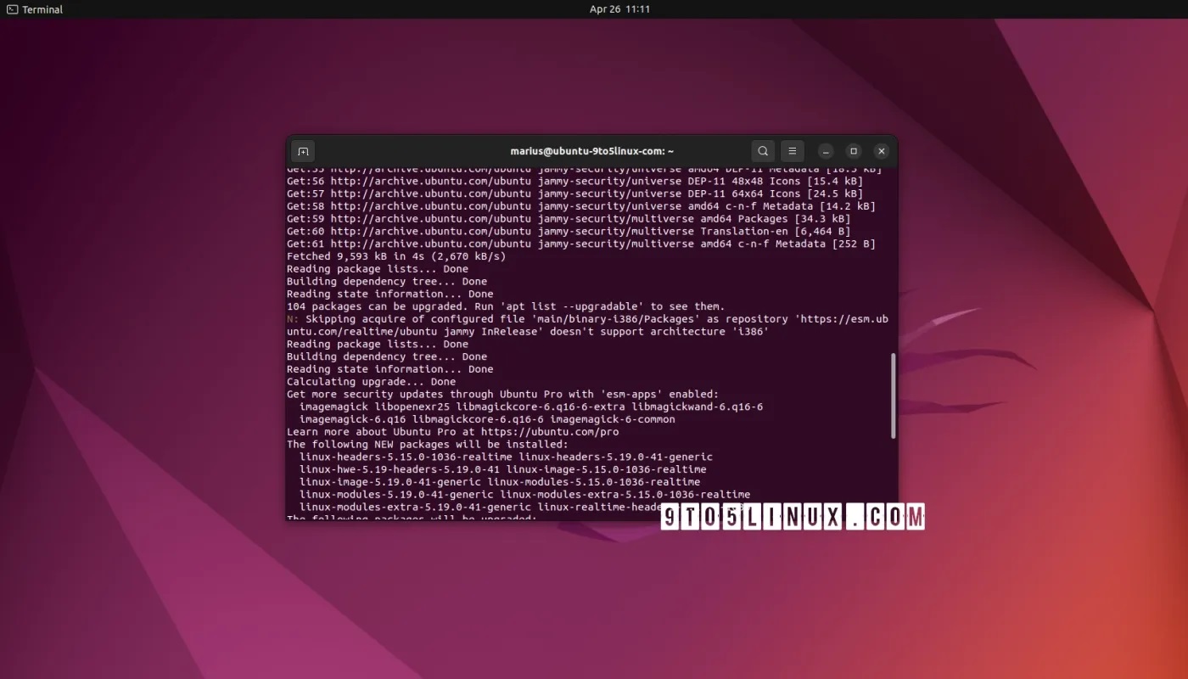The width and height of the screenshot is (1188, 679).
Task: Click the terminal title 'marius@ubuntu-9to5linux-com: ~'
Action: [x=592, y=151]
